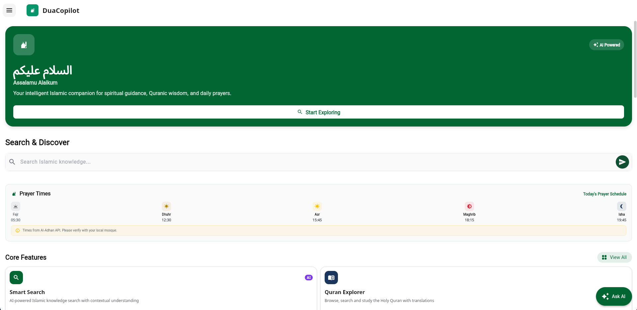Click the purple AI badge on Smart Search
This screenshot has width=637, height=310.
[309, 278]
